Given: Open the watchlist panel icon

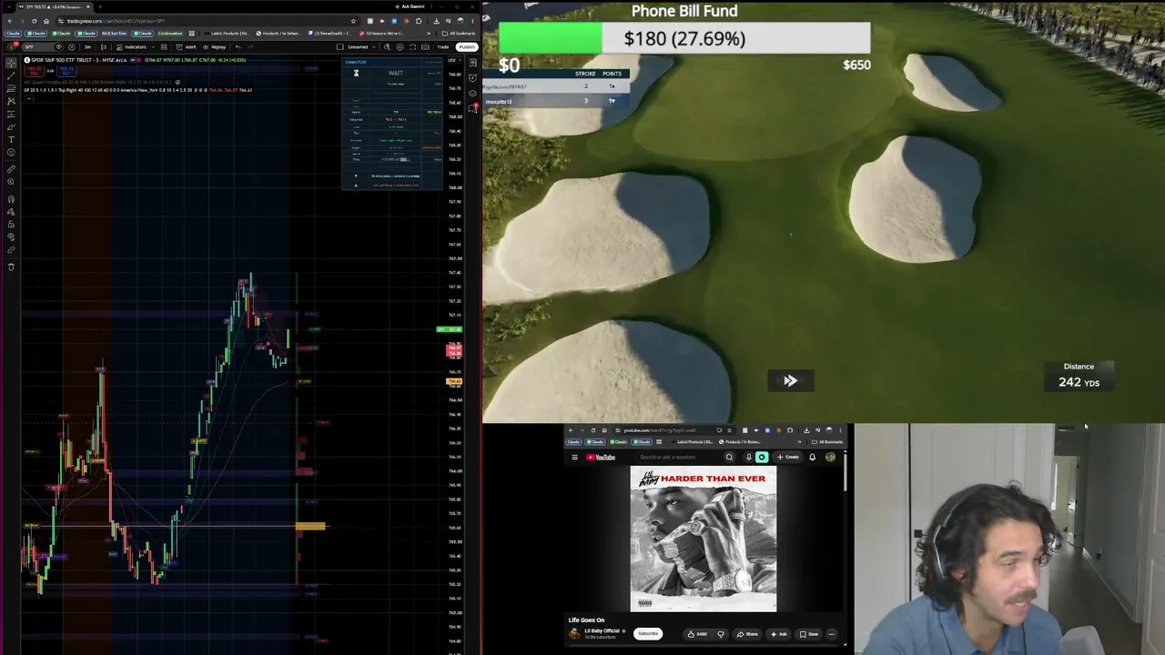Looking at the screenshot, I should (x=473, y=63).
